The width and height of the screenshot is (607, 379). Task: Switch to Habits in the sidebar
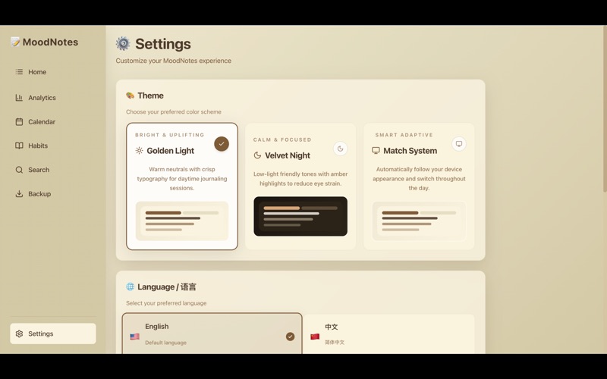click(x=53, y=146)
